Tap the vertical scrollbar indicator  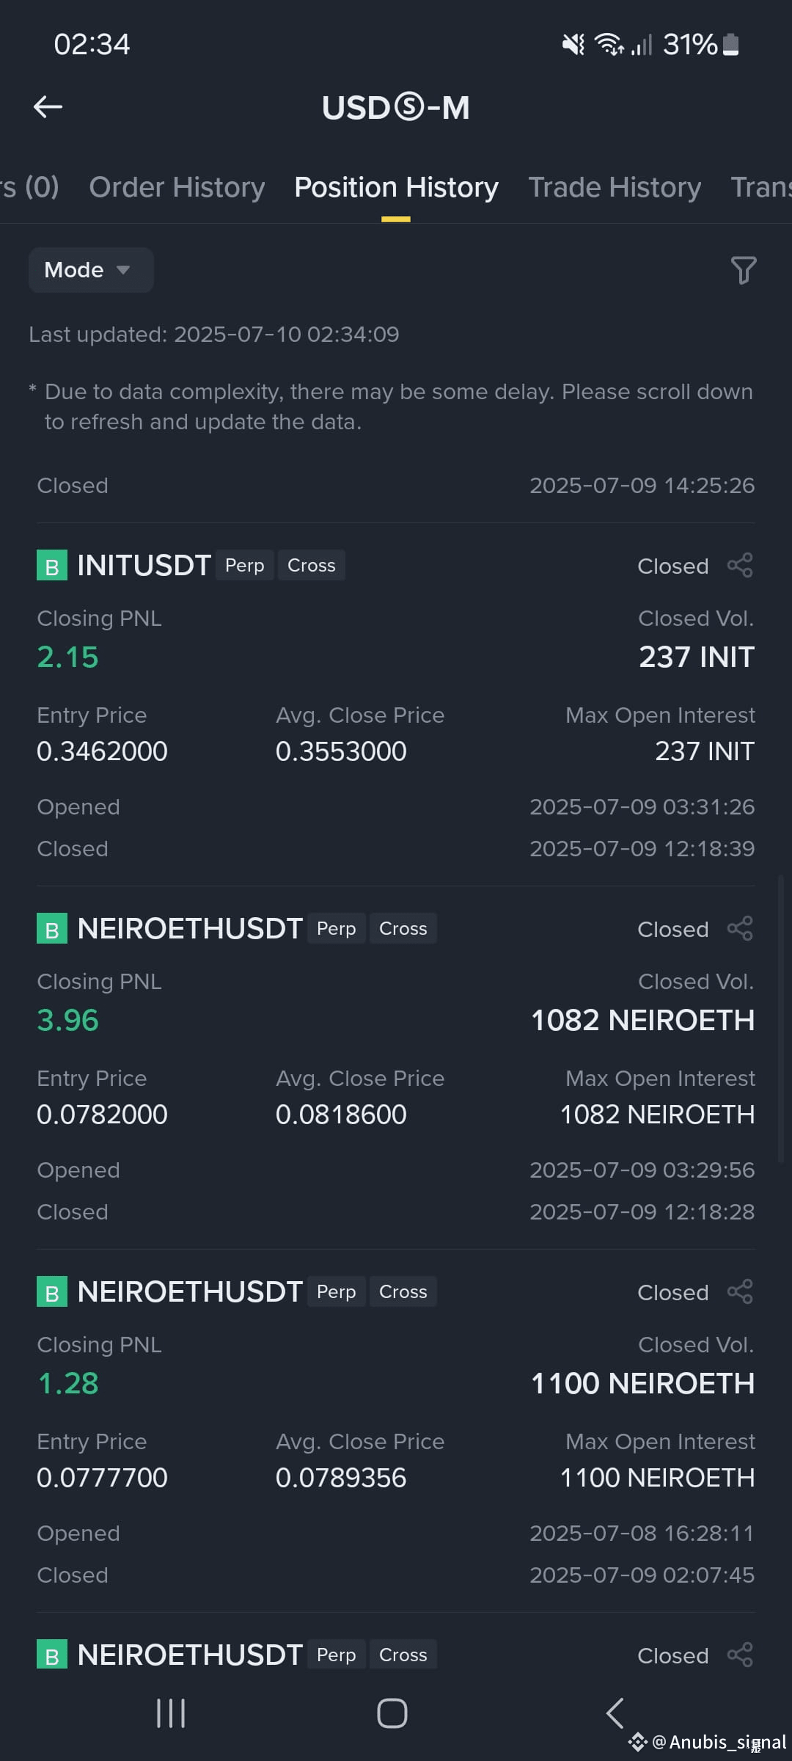coord(781,1018)
